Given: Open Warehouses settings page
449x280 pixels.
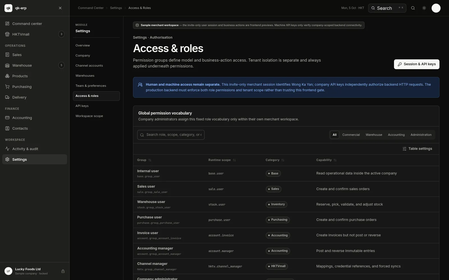Looking at the screenshot, I should (x=96, y=76).
